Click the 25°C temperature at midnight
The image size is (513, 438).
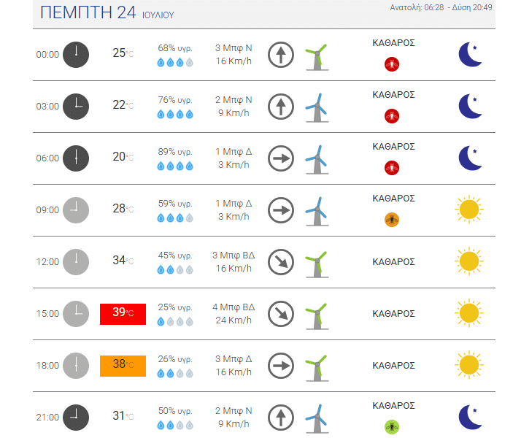pyautogui.click(x=123, y=53)
